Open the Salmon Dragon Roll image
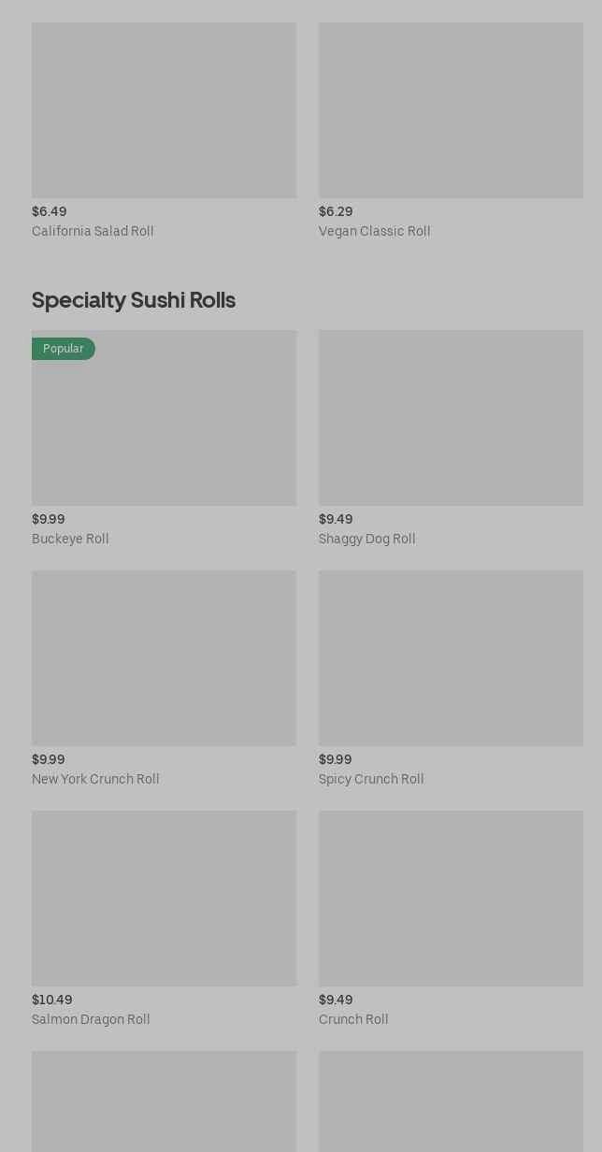 click(164, 898)
